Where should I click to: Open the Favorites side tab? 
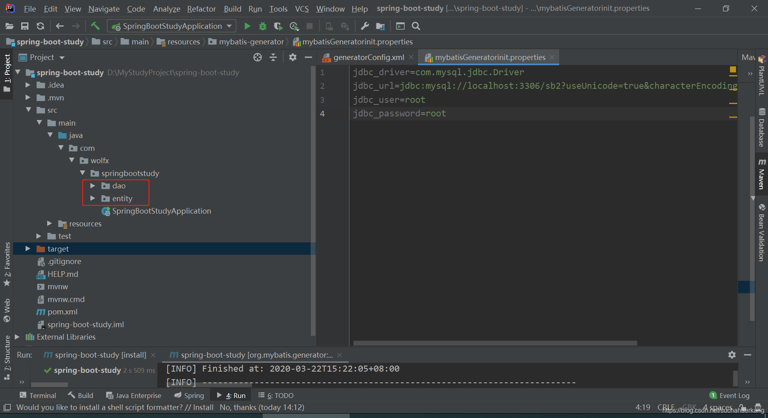pyautogui.click(x=7, y=264)
